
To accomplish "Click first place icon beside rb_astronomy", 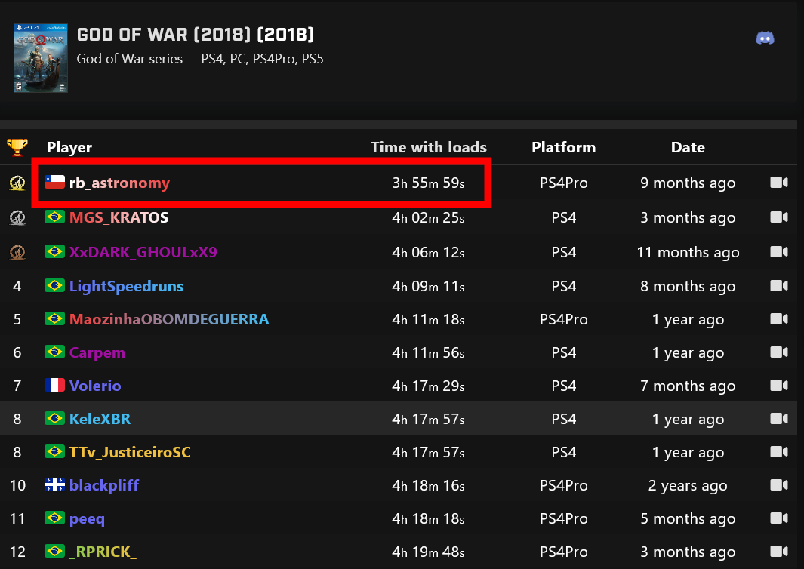I will pyautogui.click(x=17, y=183).
